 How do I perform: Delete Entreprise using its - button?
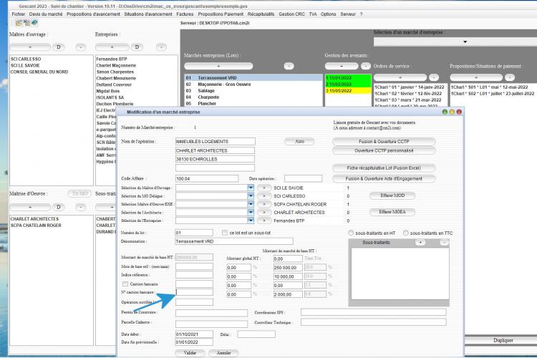(161, 47)
